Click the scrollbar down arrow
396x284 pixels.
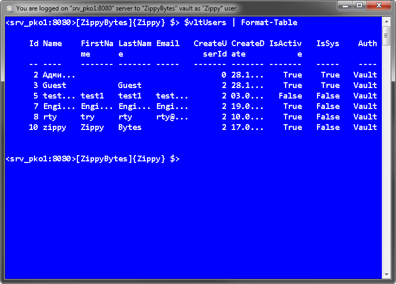point(387,275)
